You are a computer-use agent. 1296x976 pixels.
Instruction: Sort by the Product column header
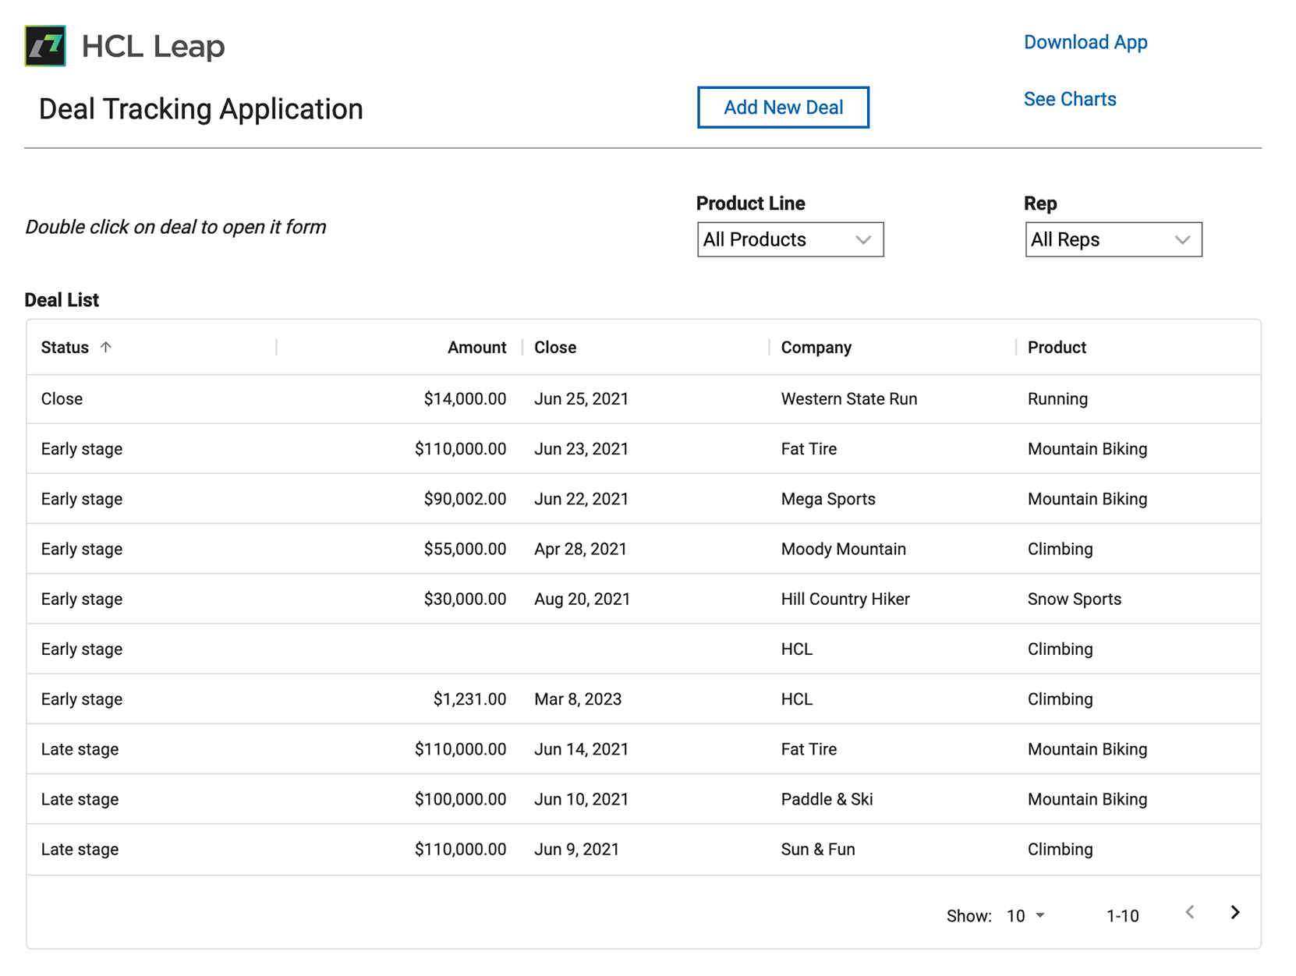1057,347
